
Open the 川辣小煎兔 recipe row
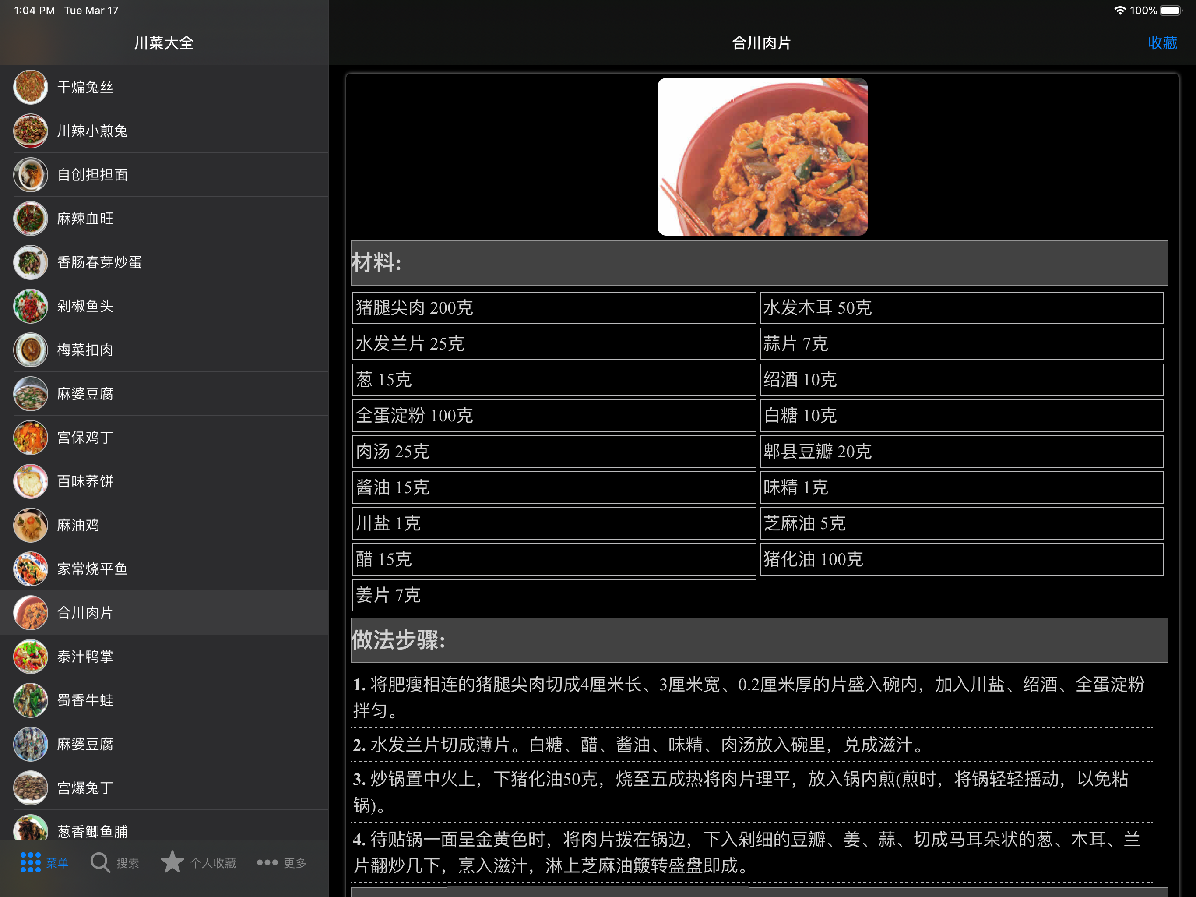pyautogui.click(x=164, y=131)
